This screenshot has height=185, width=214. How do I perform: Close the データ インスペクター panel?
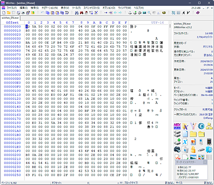click(x=205, y=162)
